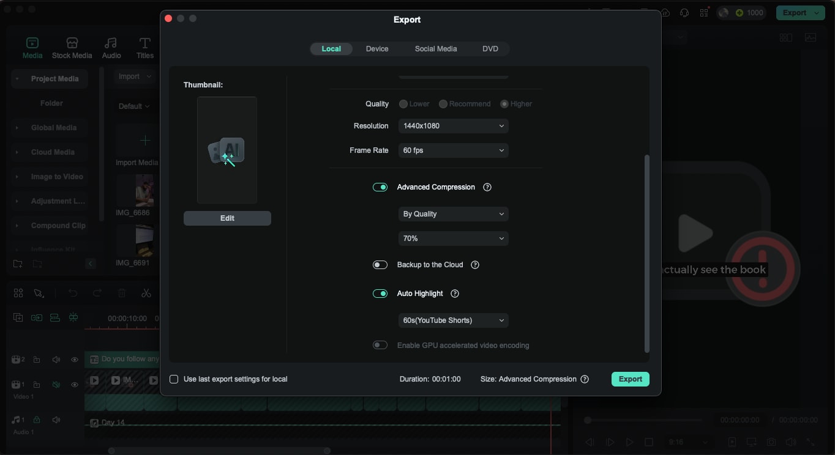Turn off the Auto Highlight toggle

(380, 294)
